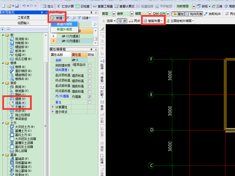This screenshot has height=176, width=235.
Task: Collapse the 楼梯 tree folder
Action: 3,63
